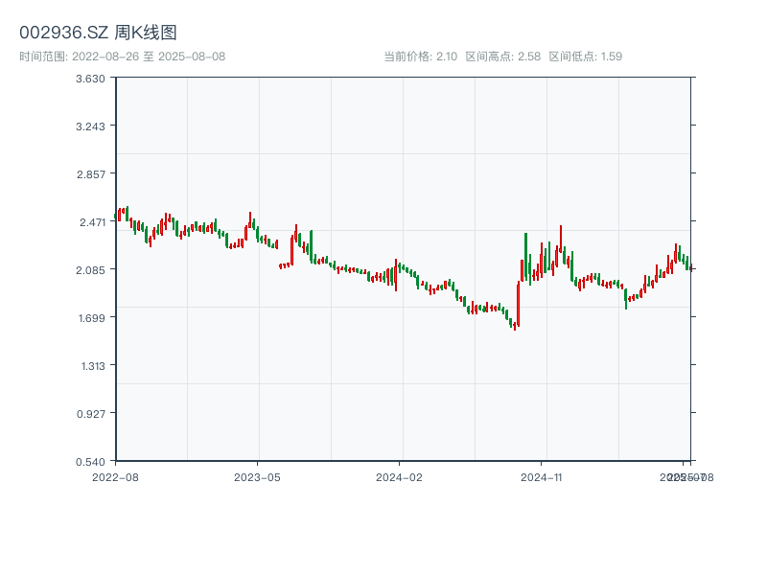Select the 2022-08 date axis label
The width and height of the screenshot is (767, 575).
tap(115, 476)
